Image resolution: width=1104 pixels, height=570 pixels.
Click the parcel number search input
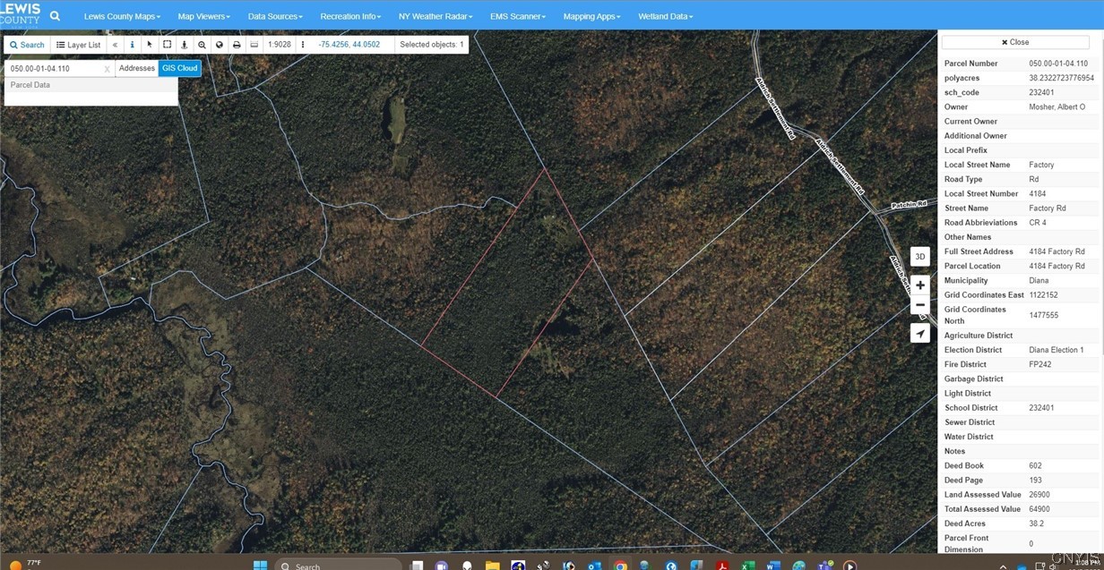point(54,68)
